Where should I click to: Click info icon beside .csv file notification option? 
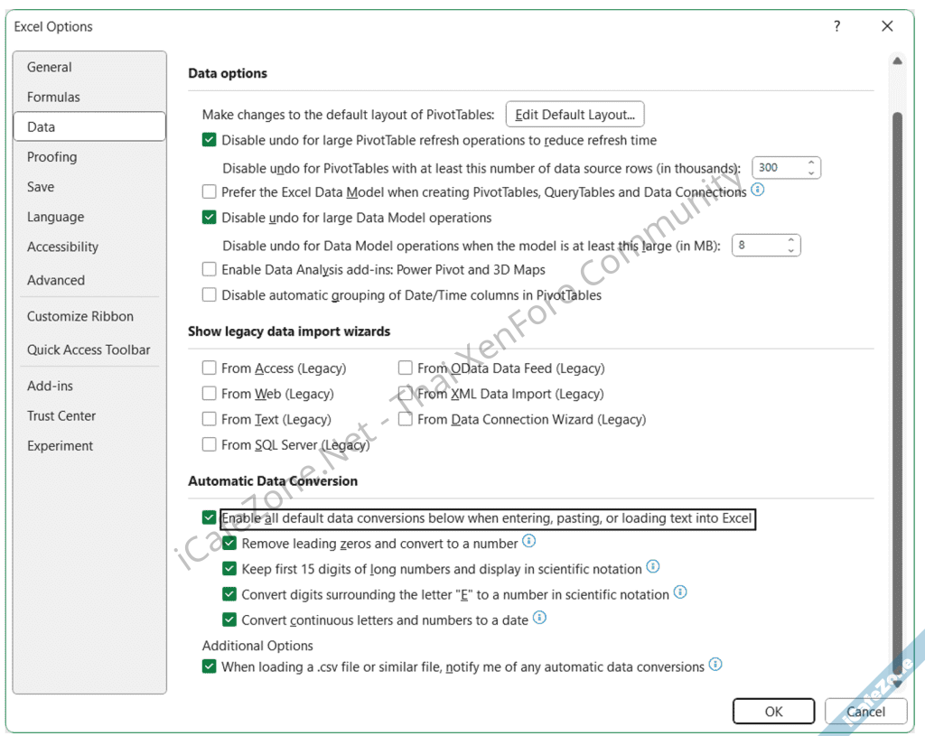pos(715,666)
